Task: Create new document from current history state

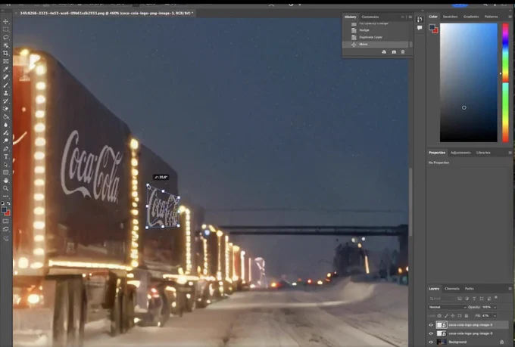Action: 384,52
